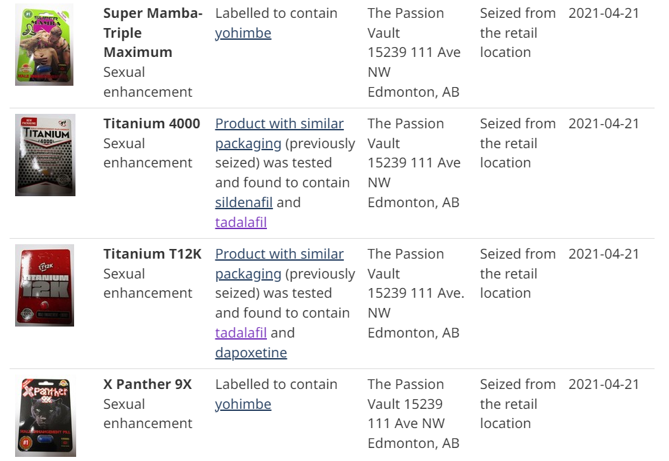Select the Super Mamba-Triple Maximum product name
Image resolution: width=669 pixels, height=461 pixels.
pyautogui.click(x=153, y=33)
